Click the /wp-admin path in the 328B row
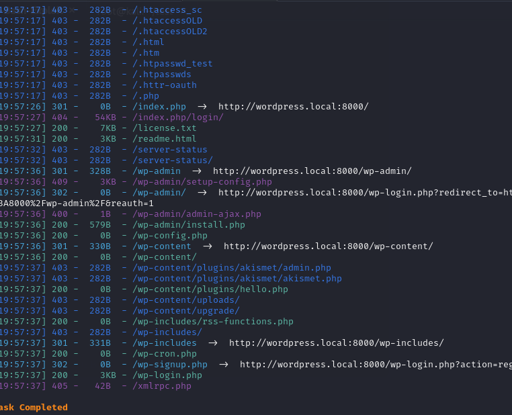This screenshot has width=512, height=415. 157,171
